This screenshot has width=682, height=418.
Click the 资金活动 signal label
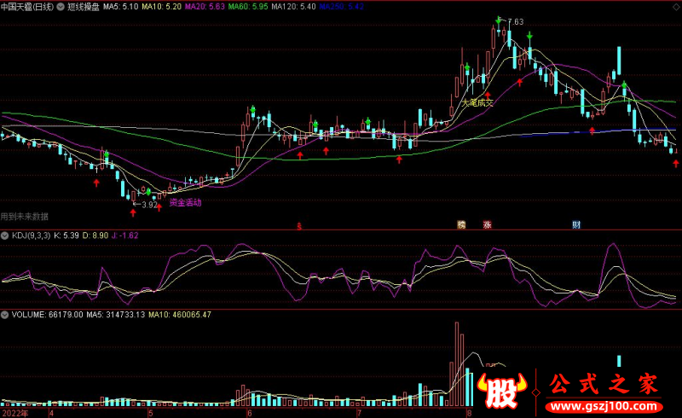185,203
